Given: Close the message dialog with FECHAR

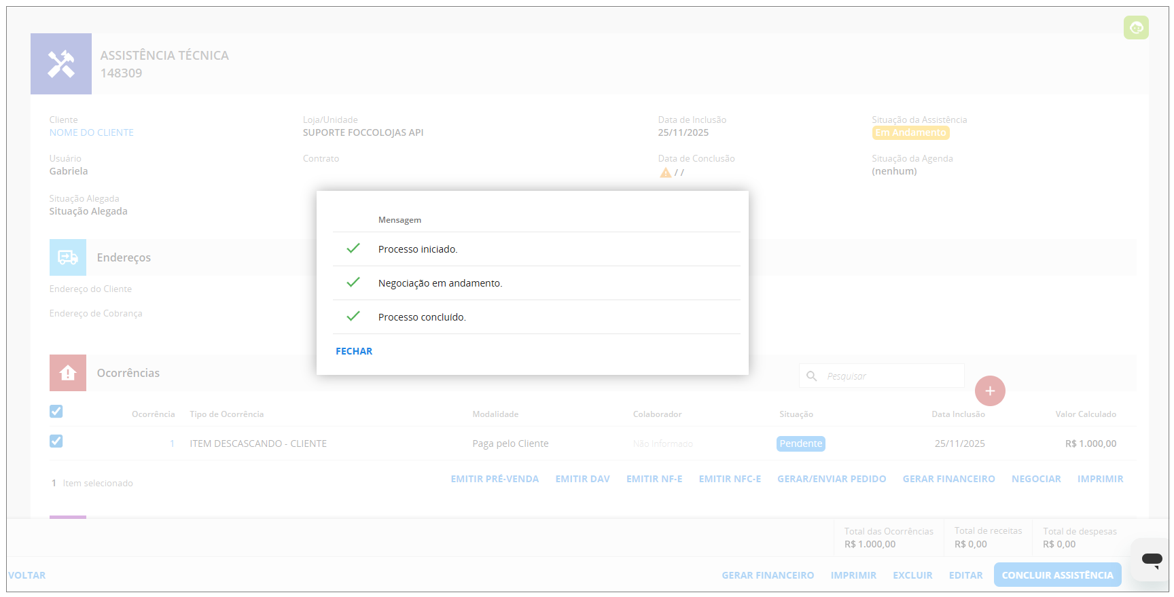Looking at the screenshot, I should pos(354,351).
